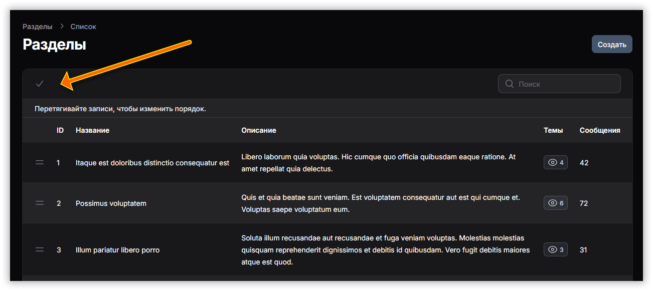Click the Темы column header
Image resolution: width=653 pixels, height=291 pixels.
click(553, 130)
